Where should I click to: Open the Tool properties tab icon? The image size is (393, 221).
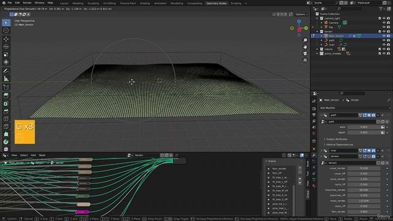314,101
